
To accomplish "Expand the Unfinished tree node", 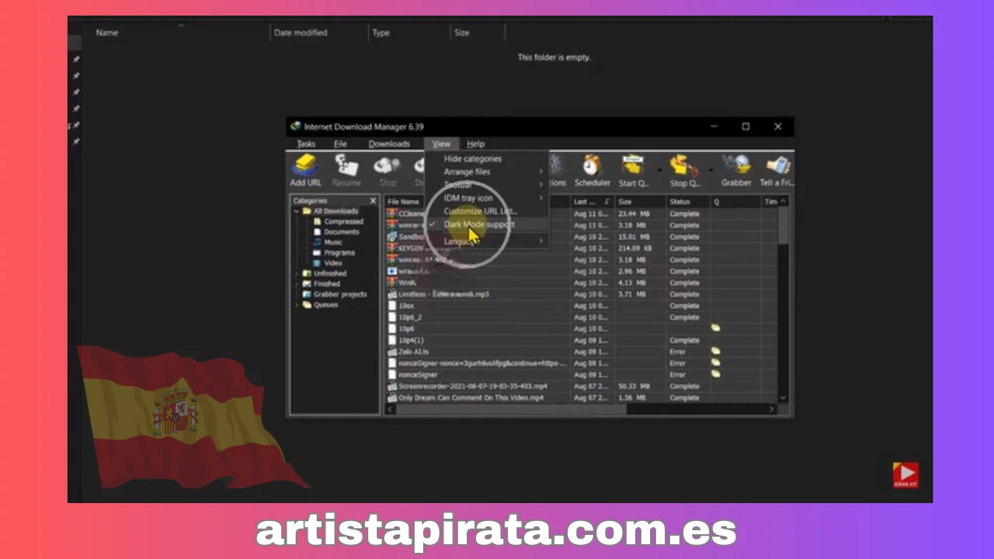I will tap(297, 273).
